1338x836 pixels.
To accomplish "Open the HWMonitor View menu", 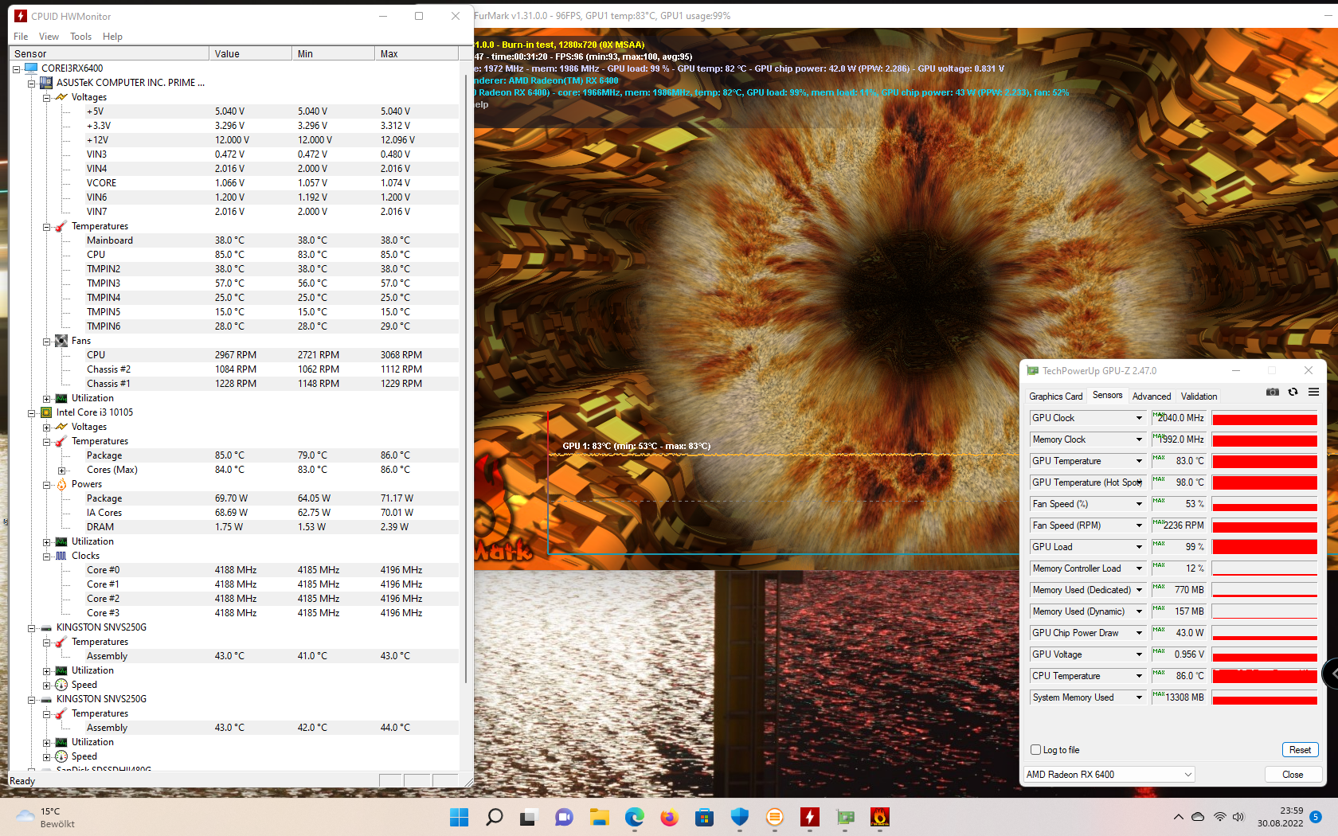I will pyautogui.click(x=49, y=37).
